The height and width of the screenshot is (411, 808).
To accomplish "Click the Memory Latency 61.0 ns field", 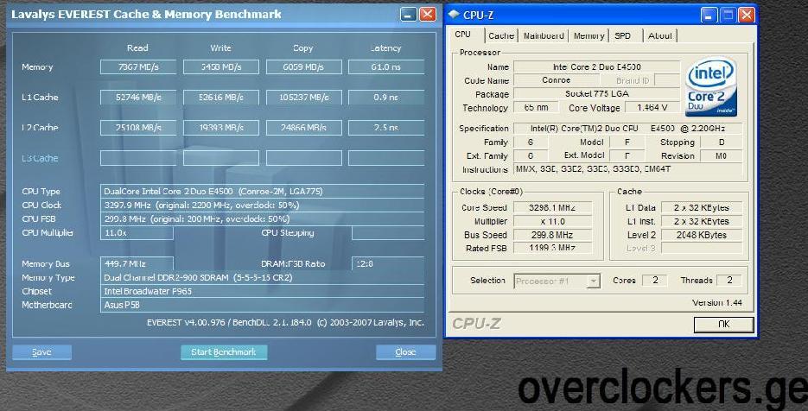I will coord(386,67).
